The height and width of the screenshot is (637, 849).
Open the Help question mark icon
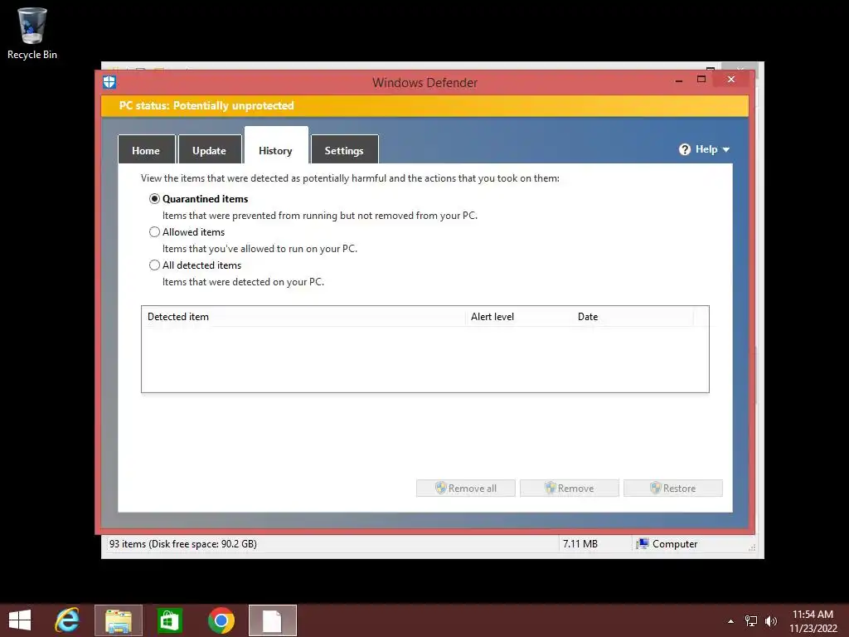684,149
